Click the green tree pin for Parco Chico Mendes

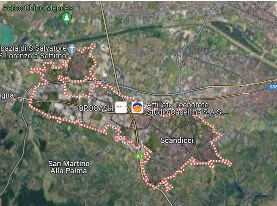(x=66, y=19)
